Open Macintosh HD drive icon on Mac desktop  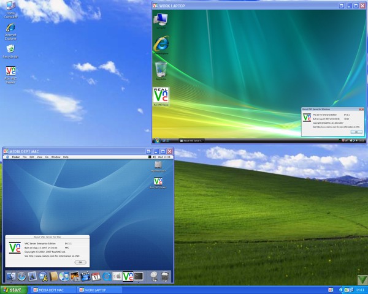coord(158,165)
